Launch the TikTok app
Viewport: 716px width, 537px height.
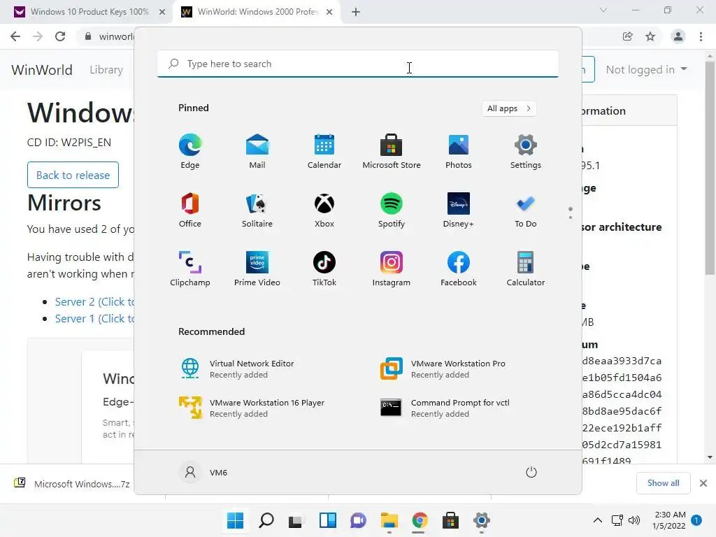(x=324, y=268)
